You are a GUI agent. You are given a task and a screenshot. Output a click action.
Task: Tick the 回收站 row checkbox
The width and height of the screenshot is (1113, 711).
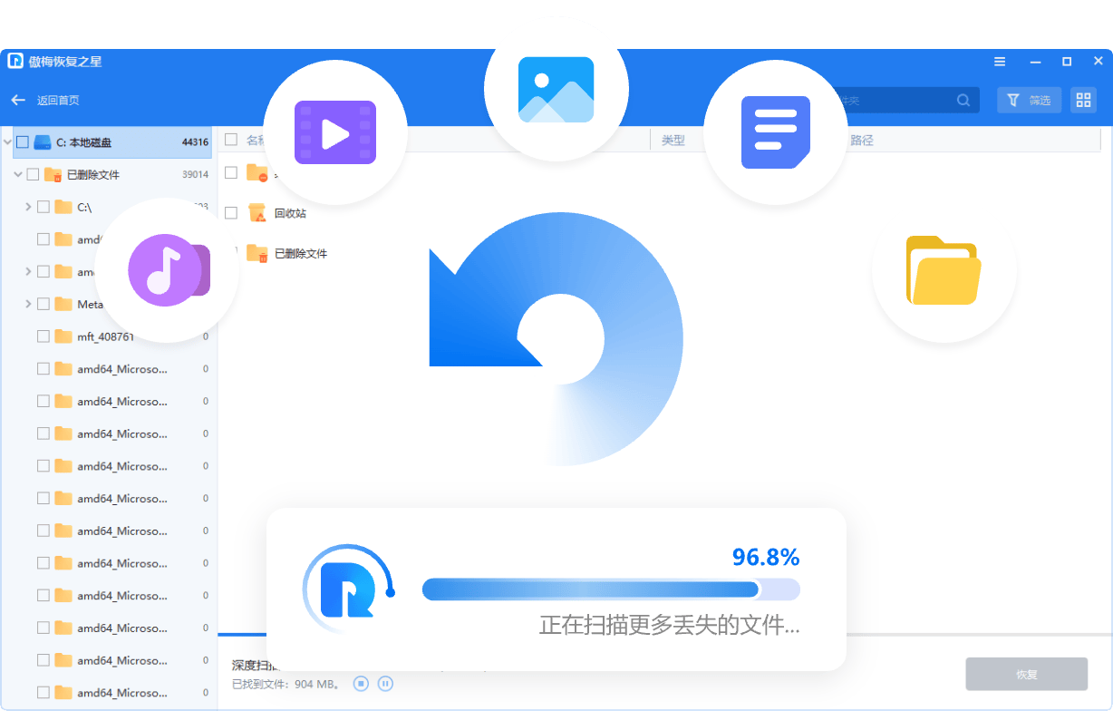[231, 213]
